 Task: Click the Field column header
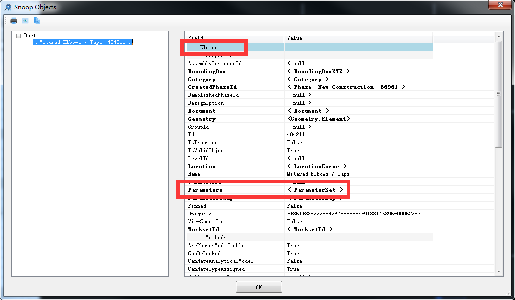(x=234, y=38)
